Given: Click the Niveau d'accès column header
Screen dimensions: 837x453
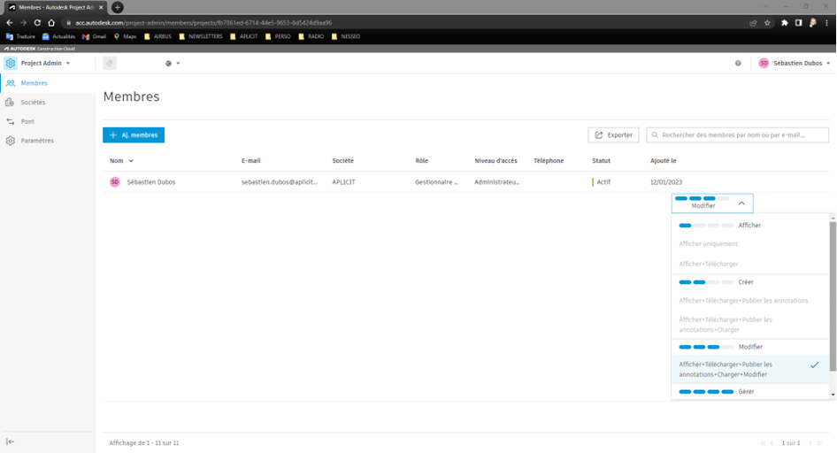Looking at the screenshot, I should (x=495, y=161).
